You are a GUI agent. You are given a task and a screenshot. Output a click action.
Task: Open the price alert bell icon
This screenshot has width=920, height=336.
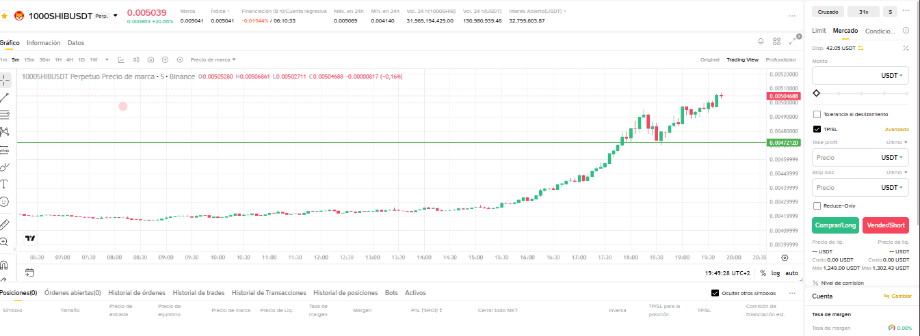click(x=761, y=41)
